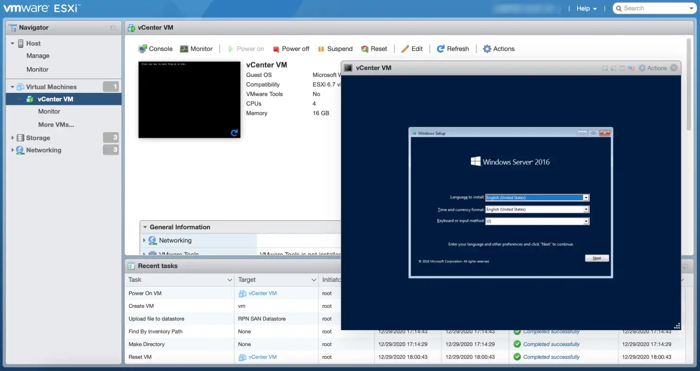
Task: Click the console window title icon
Action: pyautogui.click(x=348, y=68)
